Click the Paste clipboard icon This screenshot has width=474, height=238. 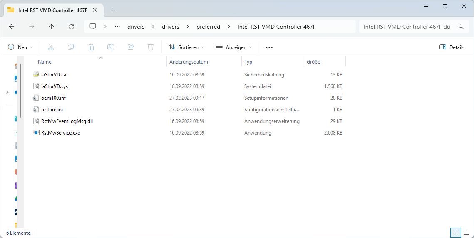pos(91,47)
